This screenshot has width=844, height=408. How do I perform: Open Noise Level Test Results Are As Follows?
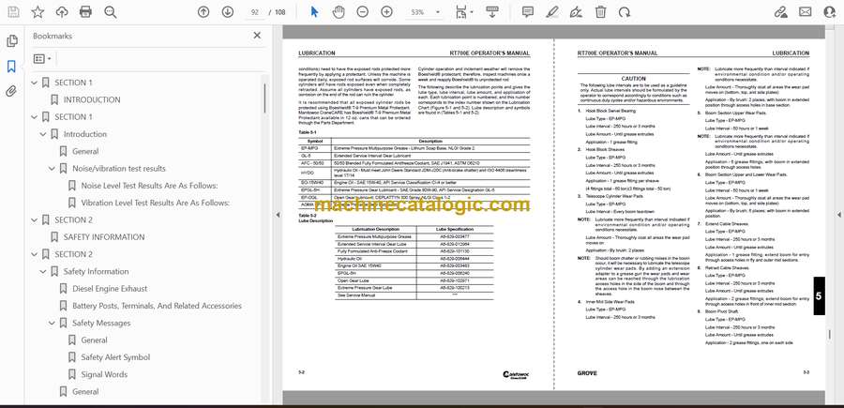[150, 186]
